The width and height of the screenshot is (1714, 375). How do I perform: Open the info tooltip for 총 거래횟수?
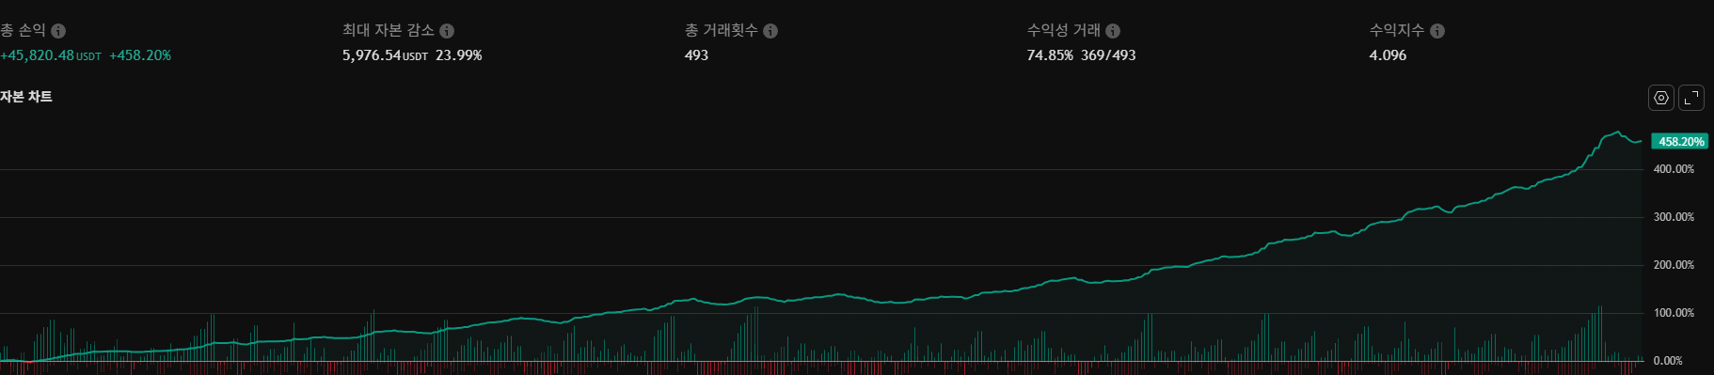770,31
